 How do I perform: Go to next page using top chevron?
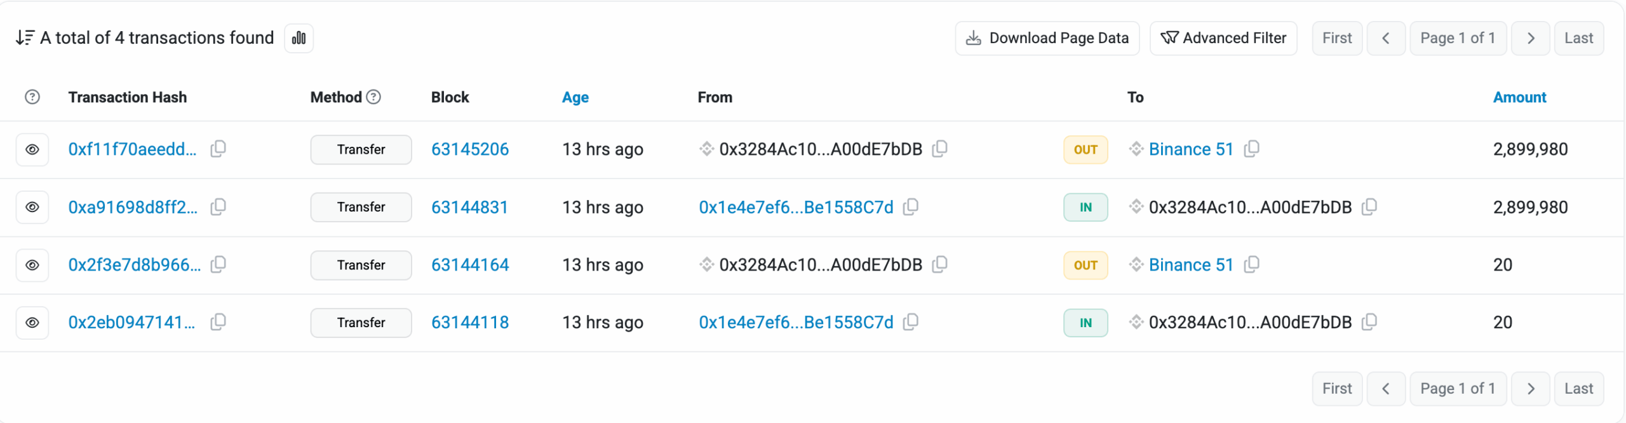[x=1530, y=38]
